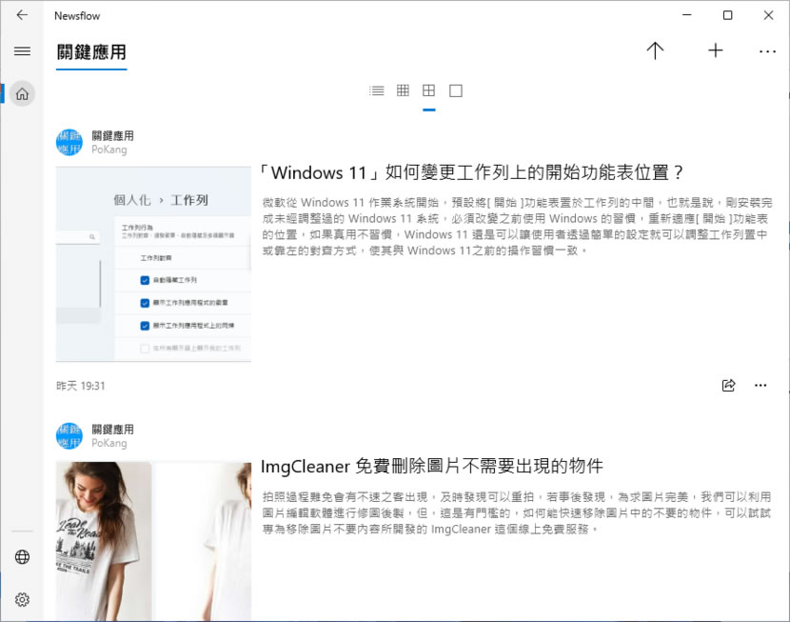Screen dimensions: 790x622
Task: Click the Windows 11 taskbar settings thumbnail
Action: (153, 264)
